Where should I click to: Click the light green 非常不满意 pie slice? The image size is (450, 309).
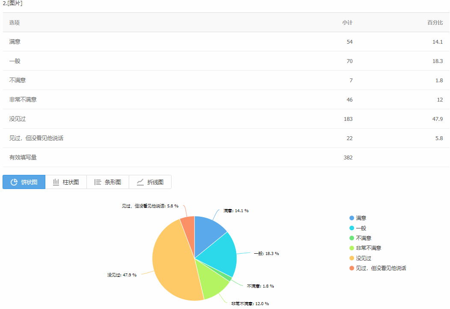211,282
